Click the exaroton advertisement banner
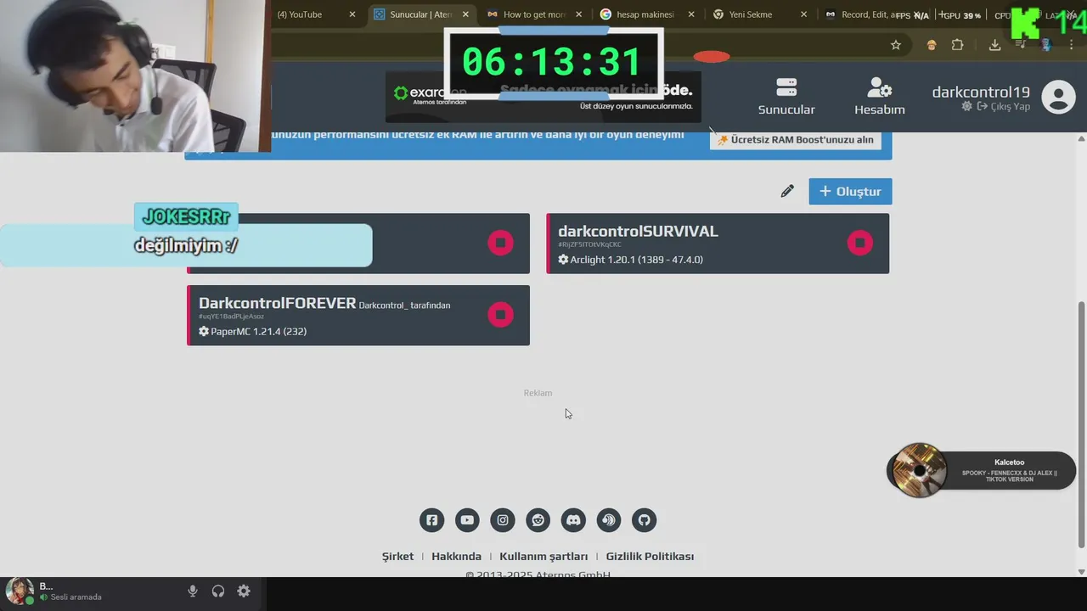 click(x=543, y=97)
